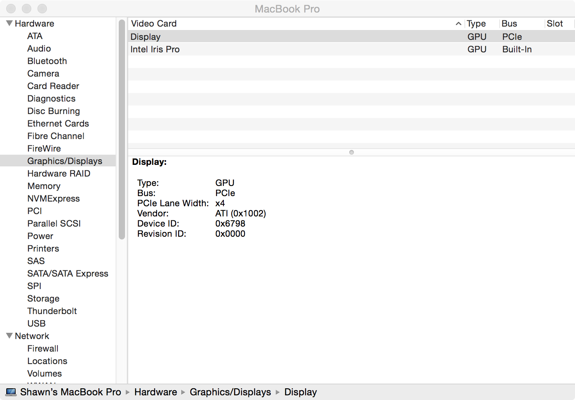
Task: Open NVMExpress information
Action: [x=54, y=198]
